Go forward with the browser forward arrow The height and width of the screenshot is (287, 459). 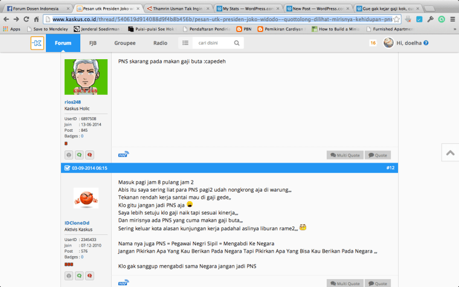click(16, 19)
